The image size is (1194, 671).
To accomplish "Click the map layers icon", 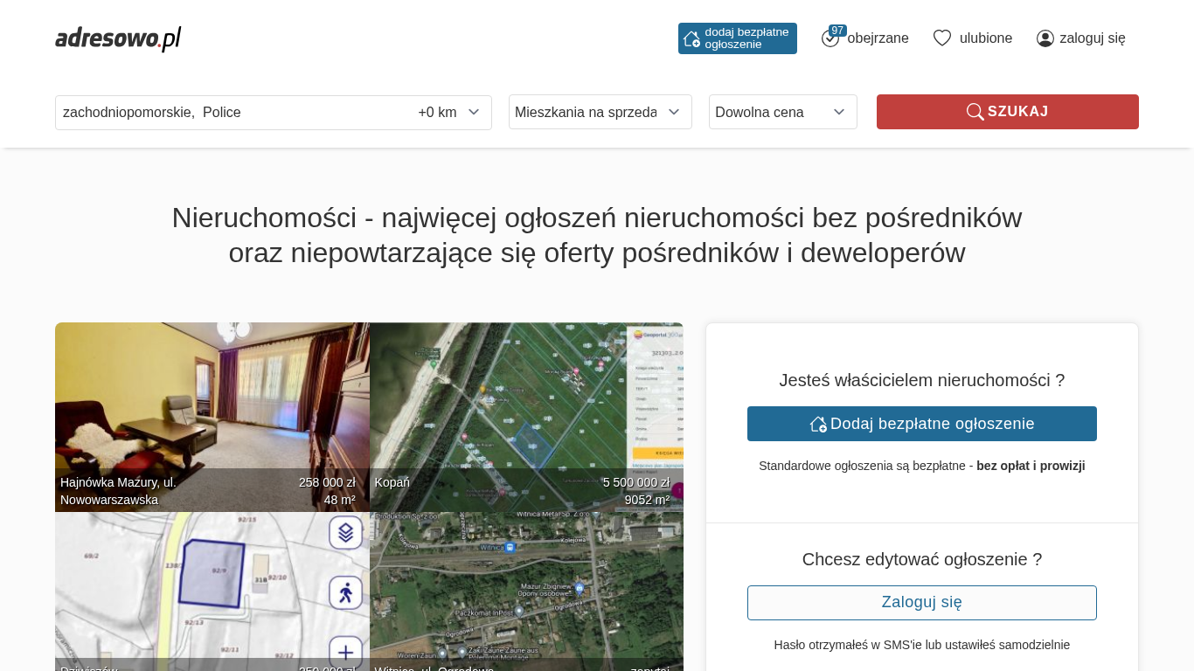I will (x=345, y=532).
